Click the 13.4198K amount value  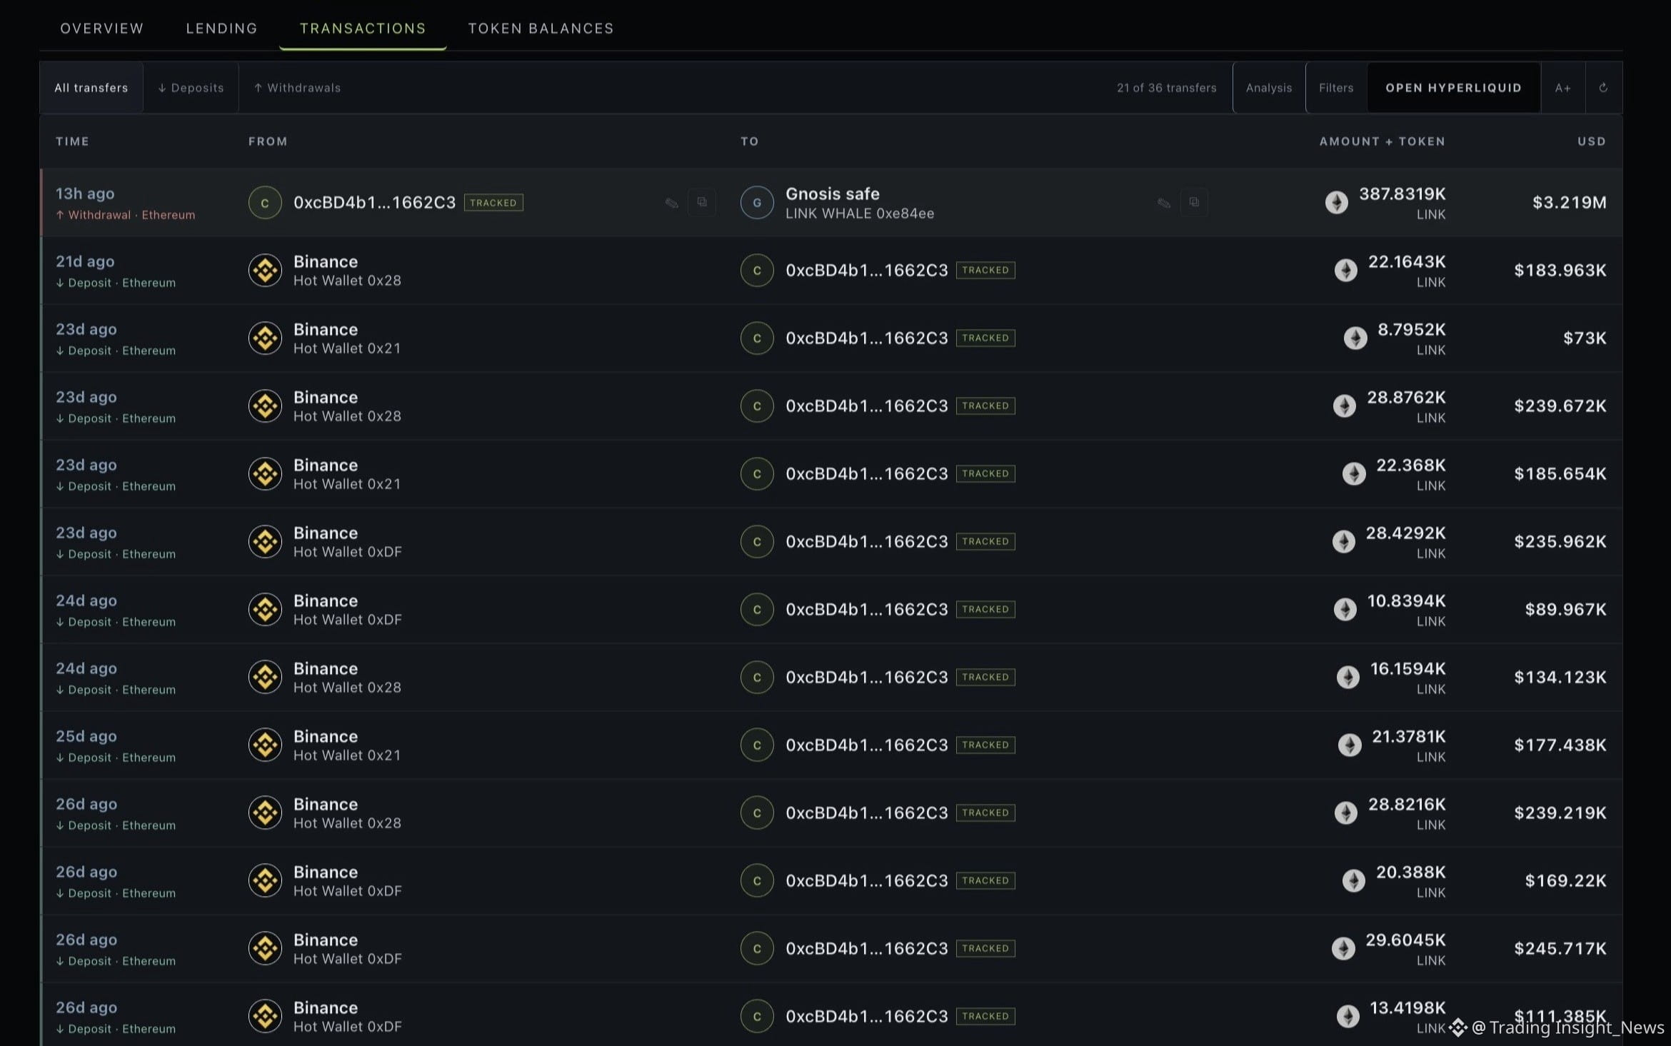[x=1407, y=1007]
